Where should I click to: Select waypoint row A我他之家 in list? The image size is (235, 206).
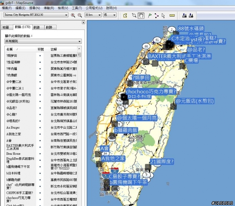[41, 134]
